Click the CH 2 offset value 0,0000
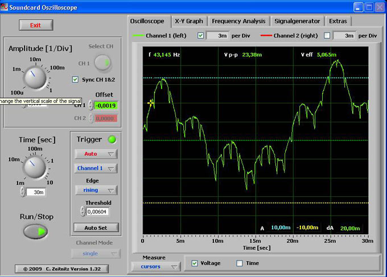 point(106,118)
